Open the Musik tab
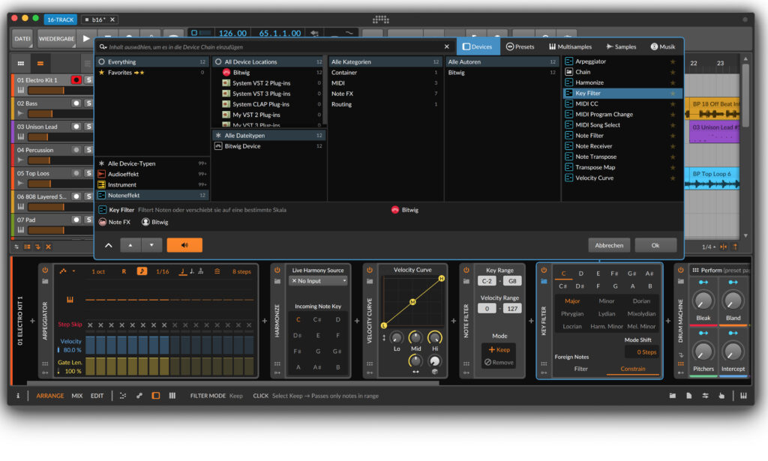The width and height of the screenshot is (768, 461). [x=663, y=47]
